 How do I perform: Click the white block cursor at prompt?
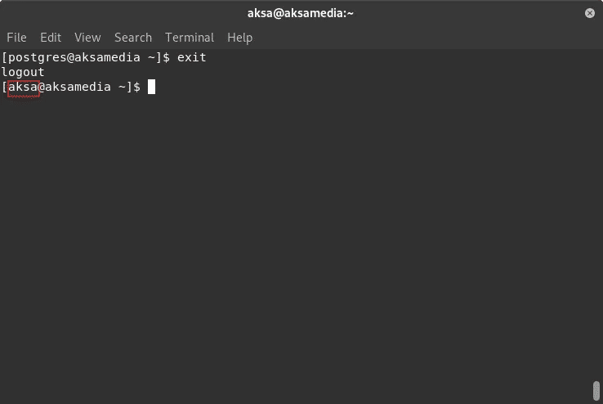(x=151, y=87)
